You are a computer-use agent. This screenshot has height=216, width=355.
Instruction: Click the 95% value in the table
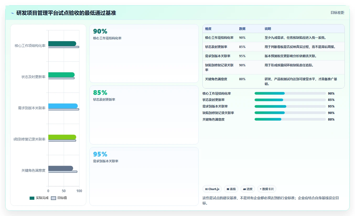[x=242, y=56]
